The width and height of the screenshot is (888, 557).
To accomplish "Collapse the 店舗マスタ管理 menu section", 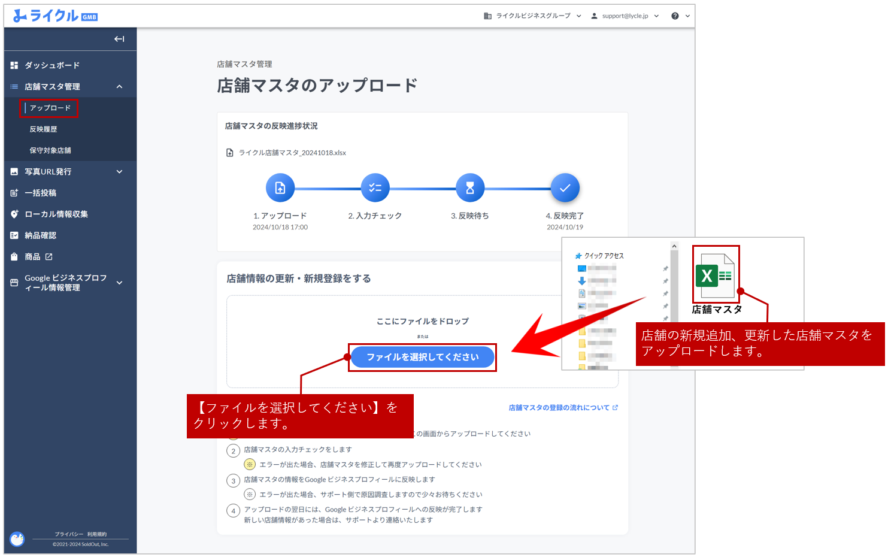I will pyautogui.click(x=119, y=87).
